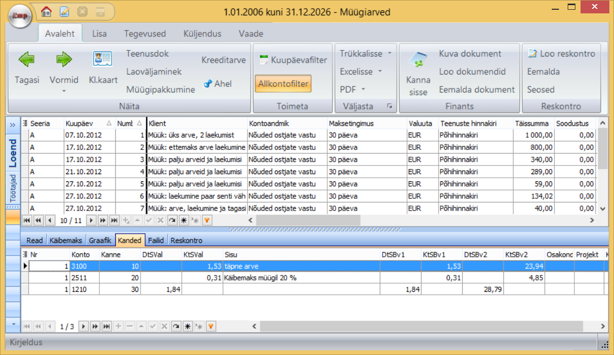Screen dimensions: 614x355
Task: Click the green Tagasi back arrow
Action: tap(27, 61)
